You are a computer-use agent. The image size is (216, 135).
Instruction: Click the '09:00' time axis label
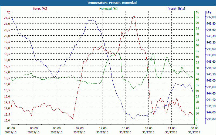click(x=80, y=129)
